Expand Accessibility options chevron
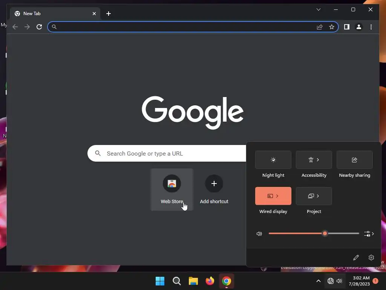 pos(318,160)
